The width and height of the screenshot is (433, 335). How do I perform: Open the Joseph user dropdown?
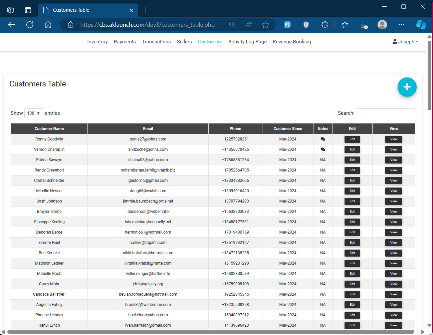[405, 42]
